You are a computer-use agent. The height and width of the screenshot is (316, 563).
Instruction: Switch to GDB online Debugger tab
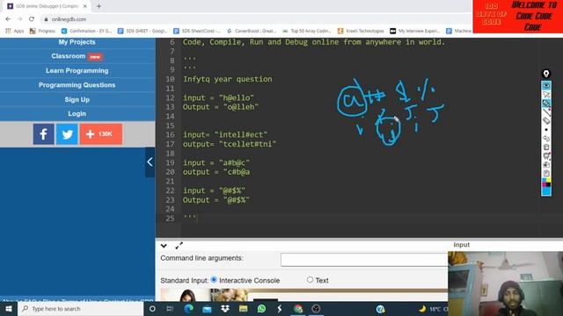point(47,6)
